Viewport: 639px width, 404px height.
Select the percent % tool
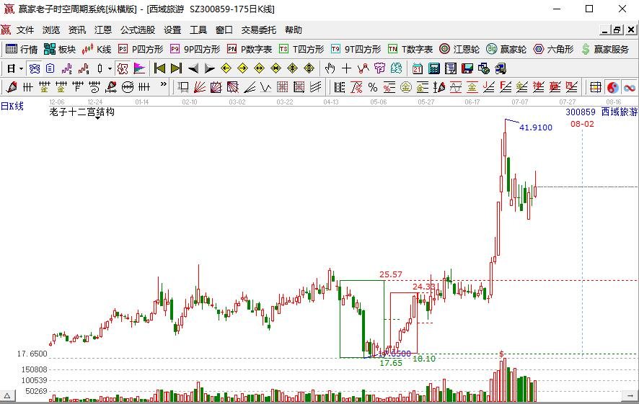[372, 87]
